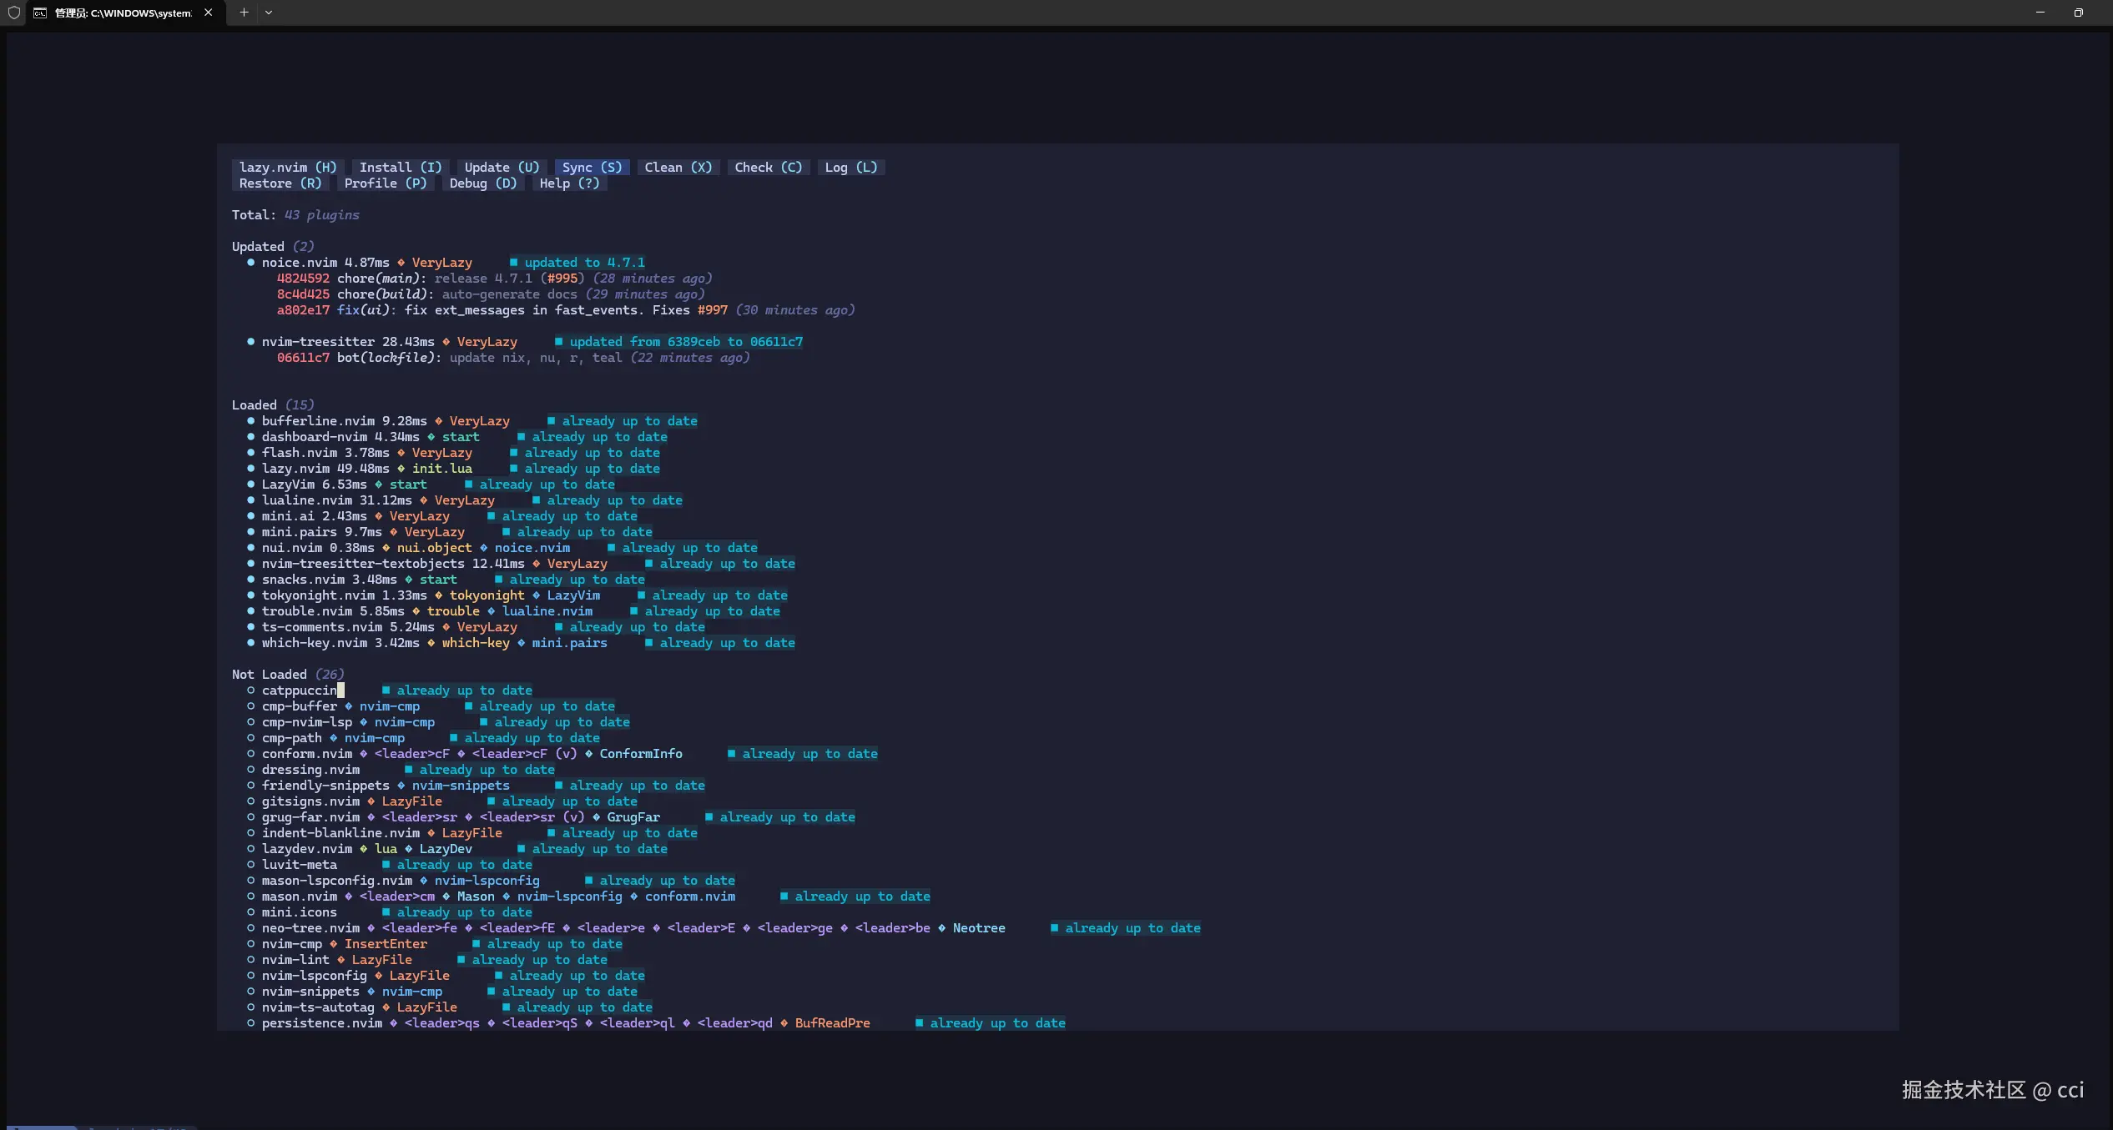
Task: Expand the mason.nvim plugin entry
Action: coord(299,896)
